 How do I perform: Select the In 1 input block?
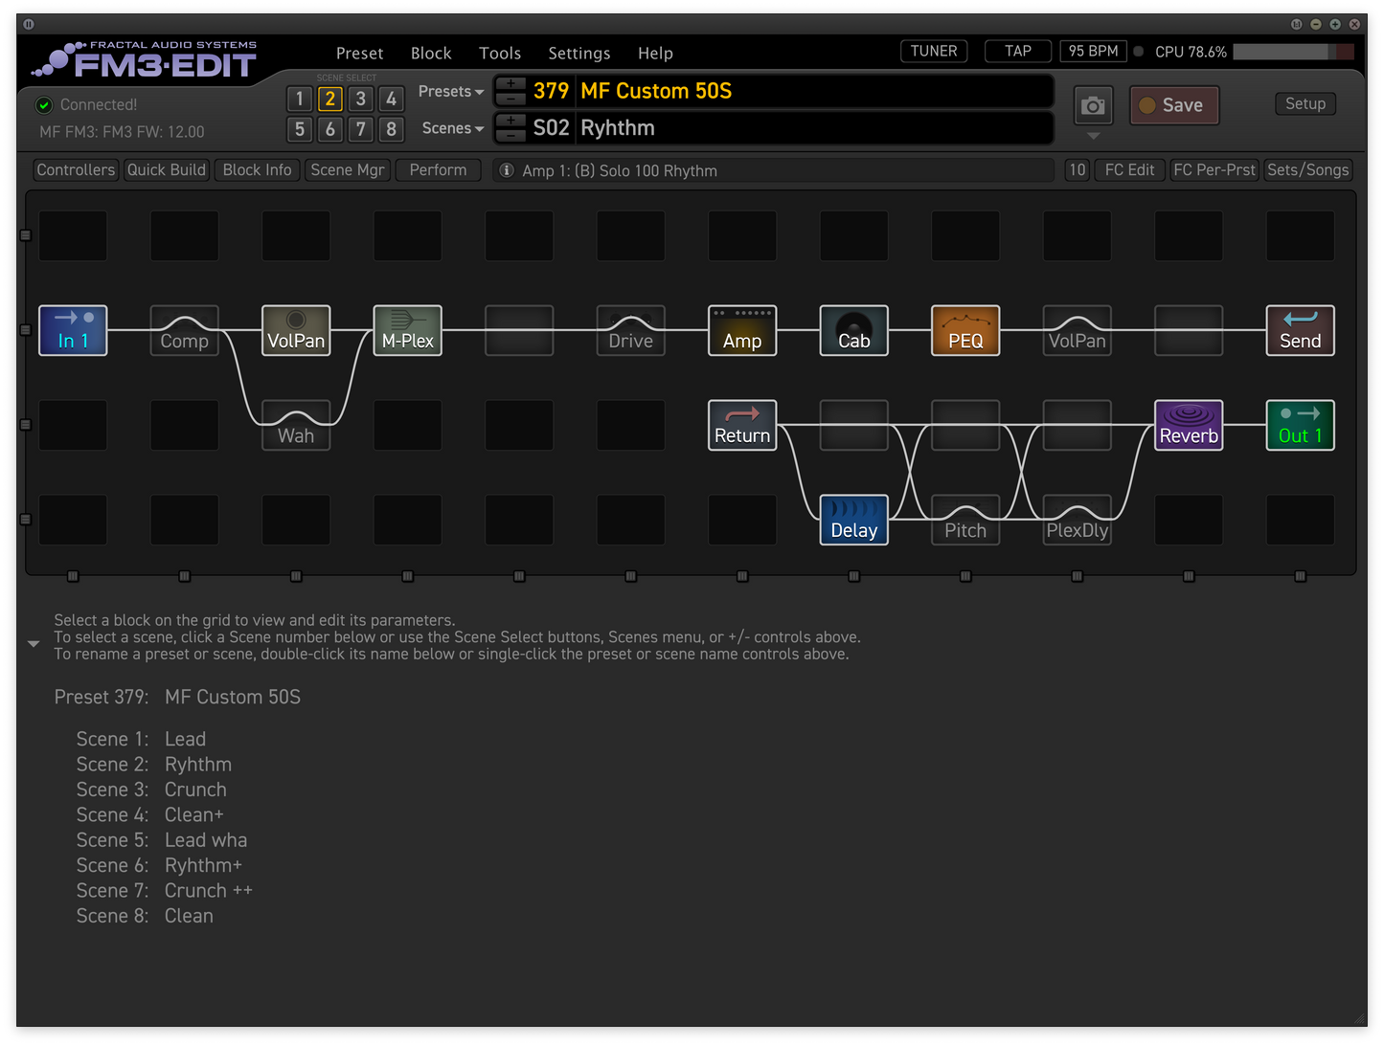click(73, 330)
